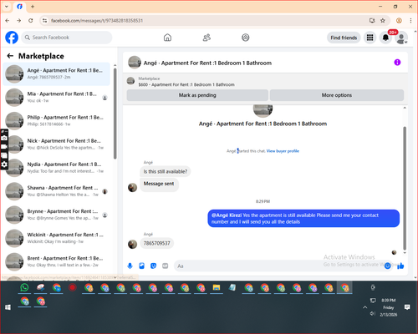418x334 pixels.
Task: Open the Groups icon in top navigation
Action: 246,38
